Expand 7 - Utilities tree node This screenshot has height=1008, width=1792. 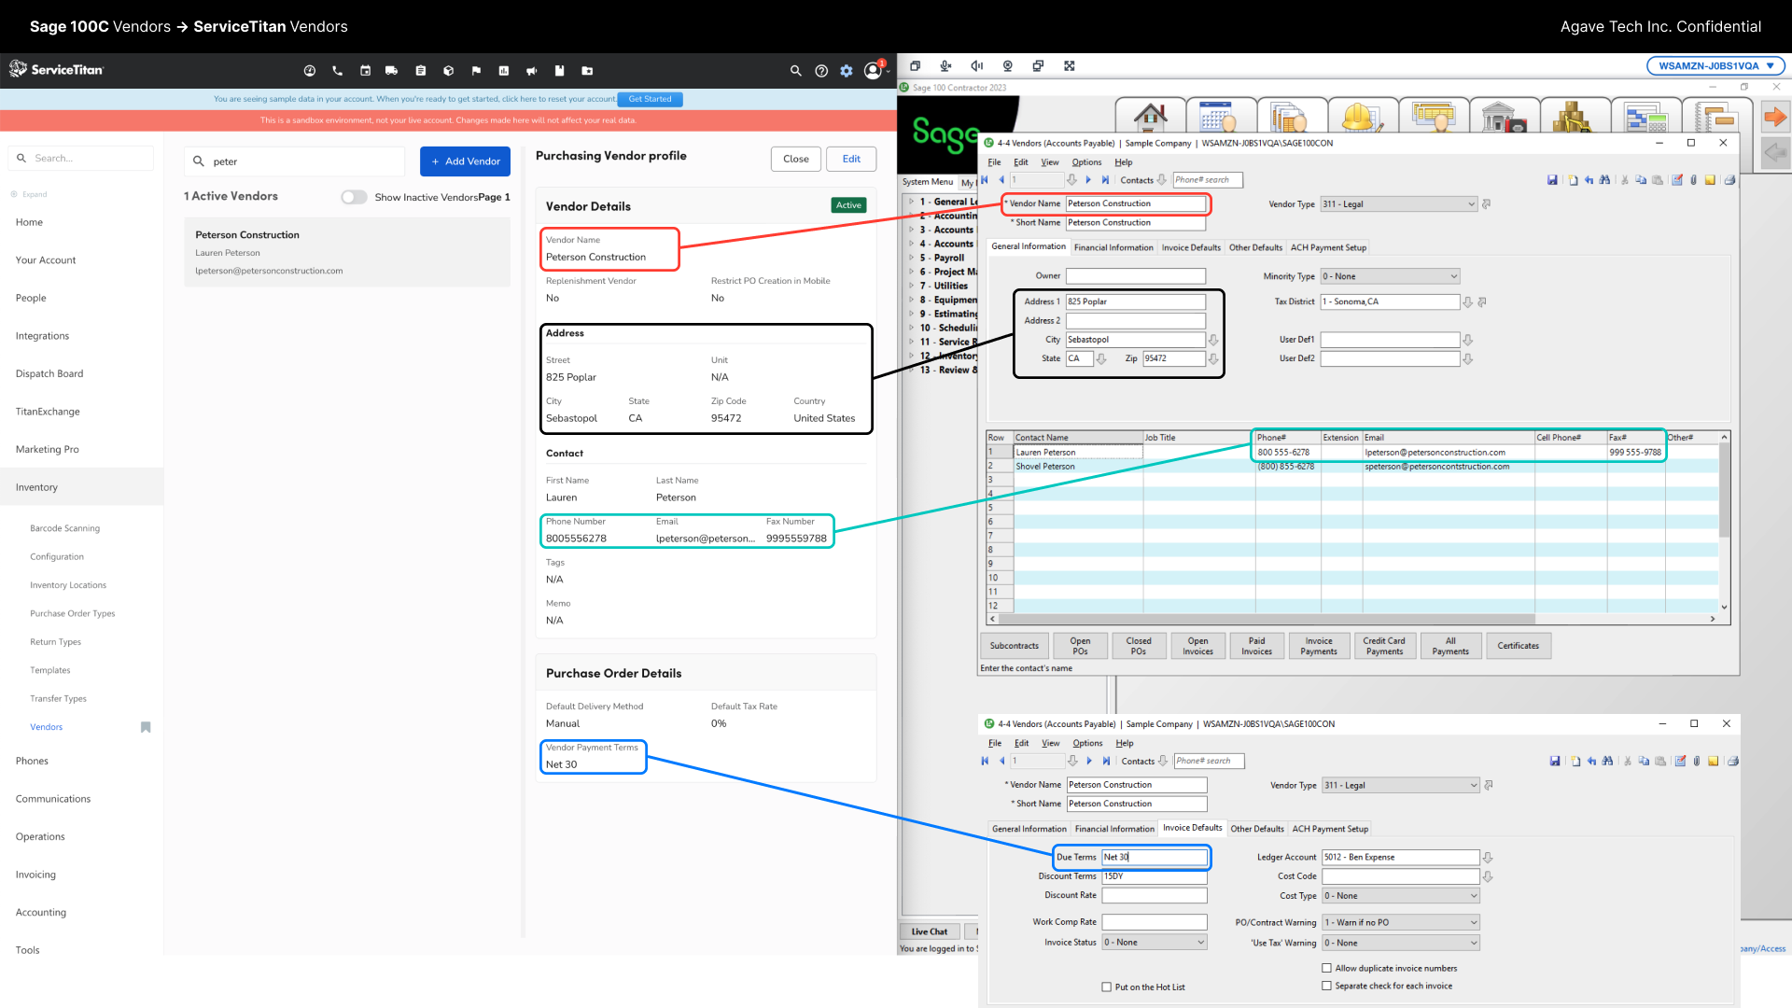click(x=912, y=286)
